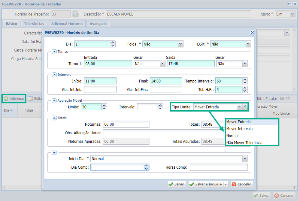
Task: Collapse the Intervalo section
Action: (54, 75)
